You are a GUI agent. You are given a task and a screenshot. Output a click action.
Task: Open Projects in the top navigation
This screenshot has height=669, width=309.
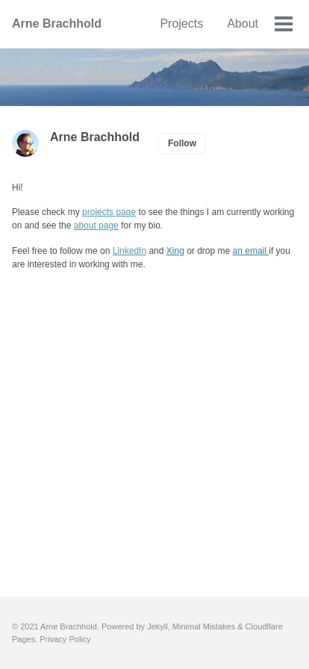181,23
